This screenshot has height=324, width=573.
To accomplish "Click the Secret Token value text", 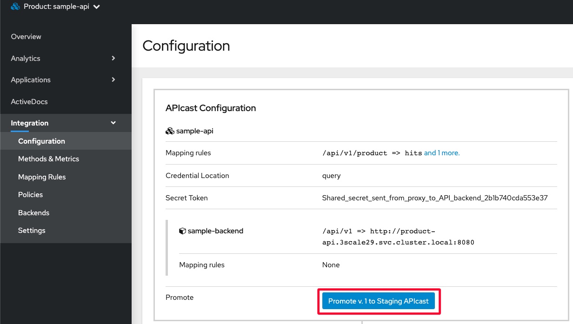I will (434, 198).
